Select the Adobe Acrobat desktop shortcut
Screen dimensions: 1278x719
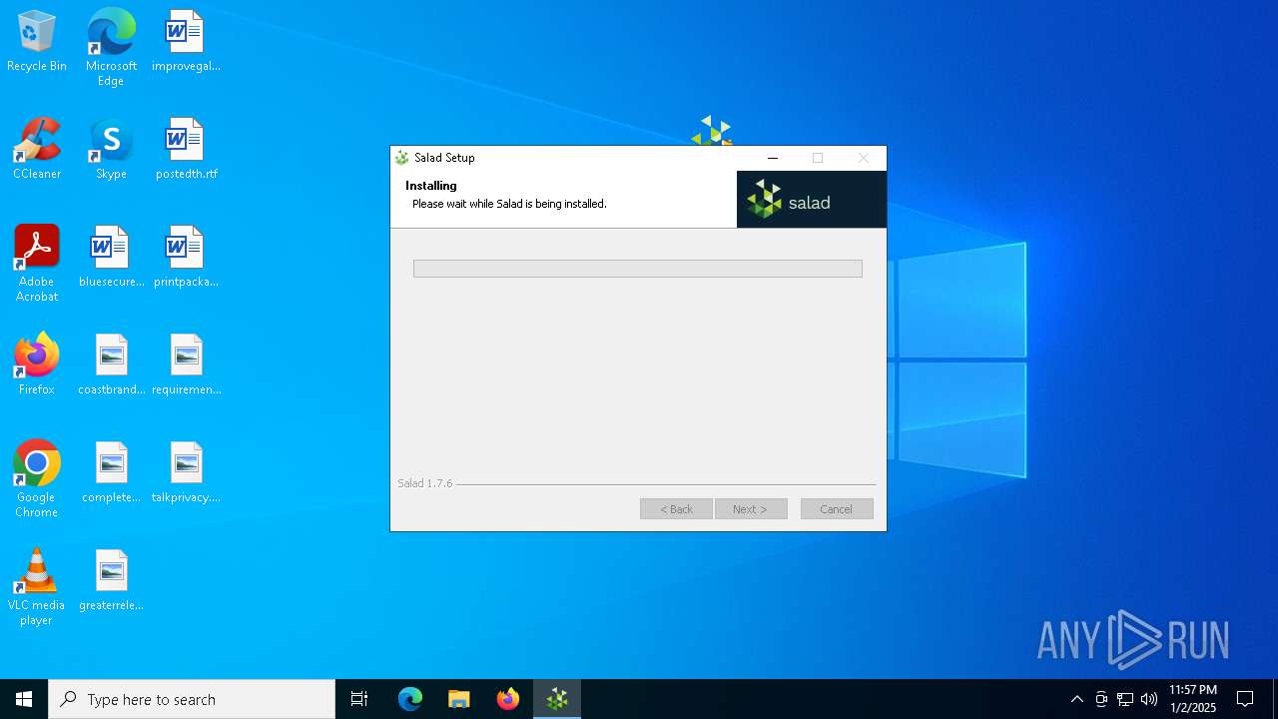[37, 264]
